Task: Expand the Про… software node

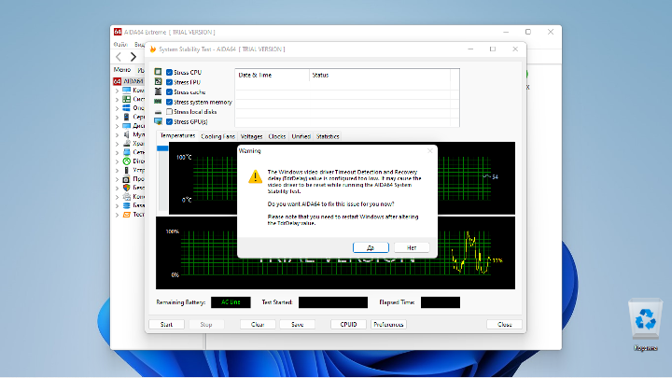Action: click(x=117, y=179)
